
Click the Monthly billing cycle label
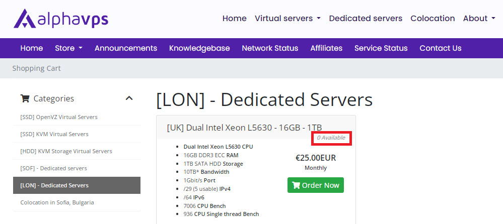316,168
